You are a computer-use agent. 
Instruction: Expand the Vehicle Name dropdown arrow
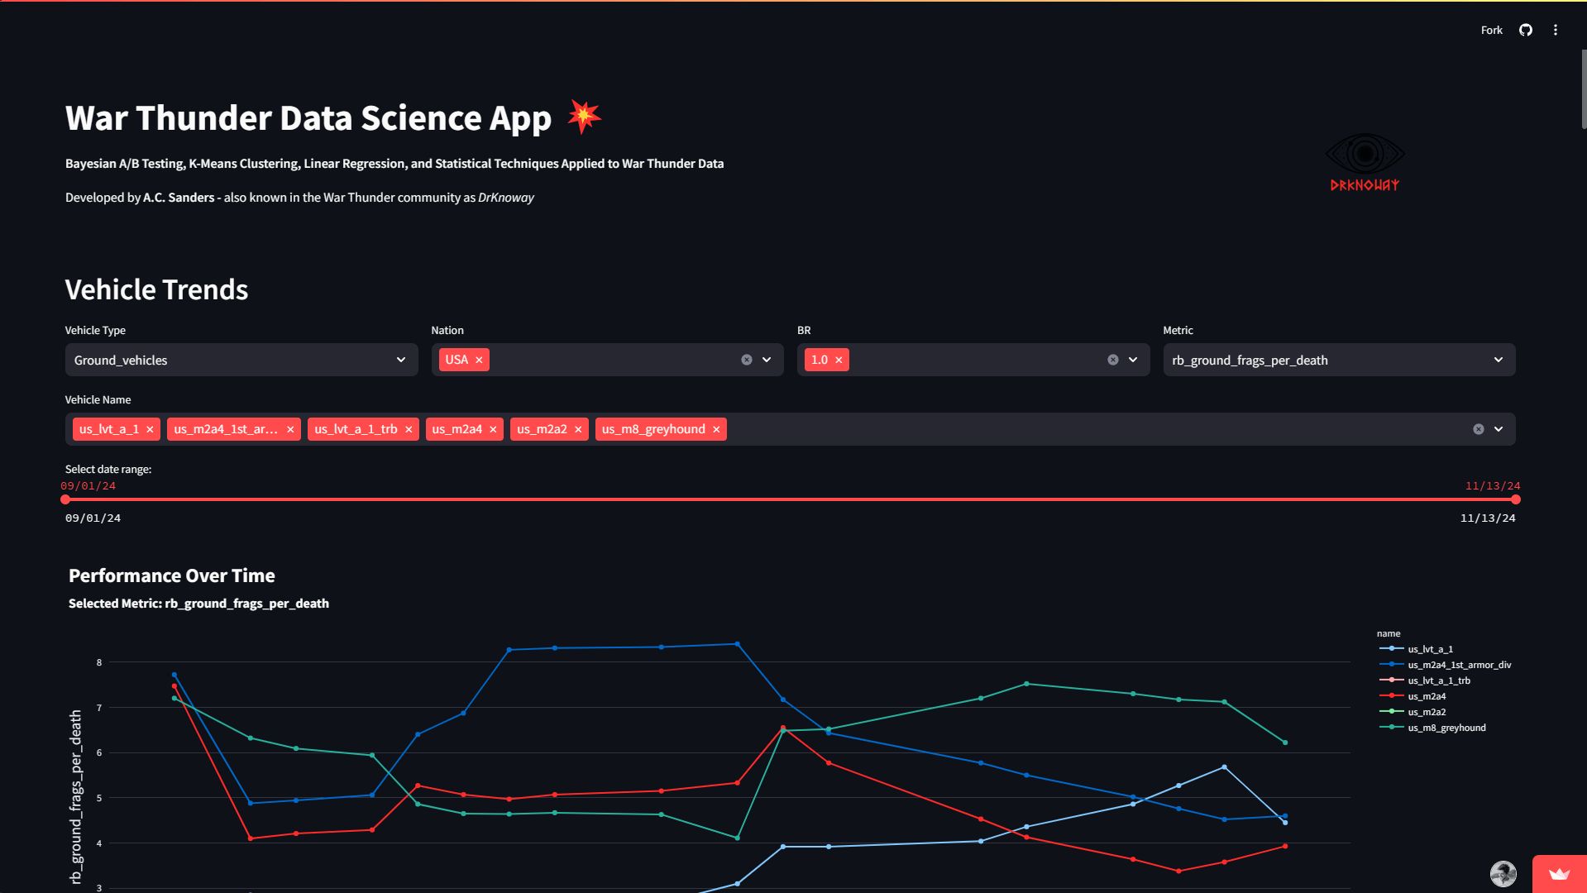(1498, 429)
